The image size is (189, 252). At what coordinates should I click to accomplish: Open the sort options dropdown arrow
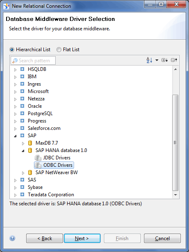coord(157,60)
